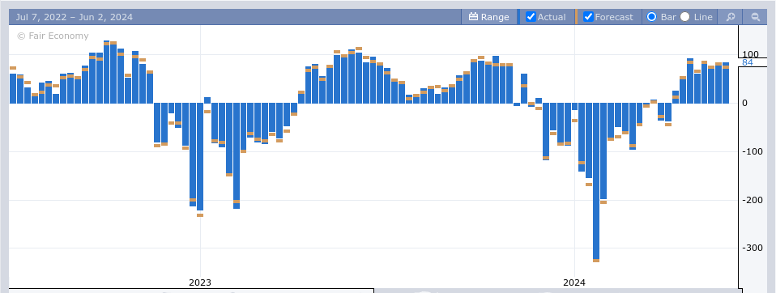Click the '-300' y-axis label
The image size is (776, 293).
pos(752,248)
